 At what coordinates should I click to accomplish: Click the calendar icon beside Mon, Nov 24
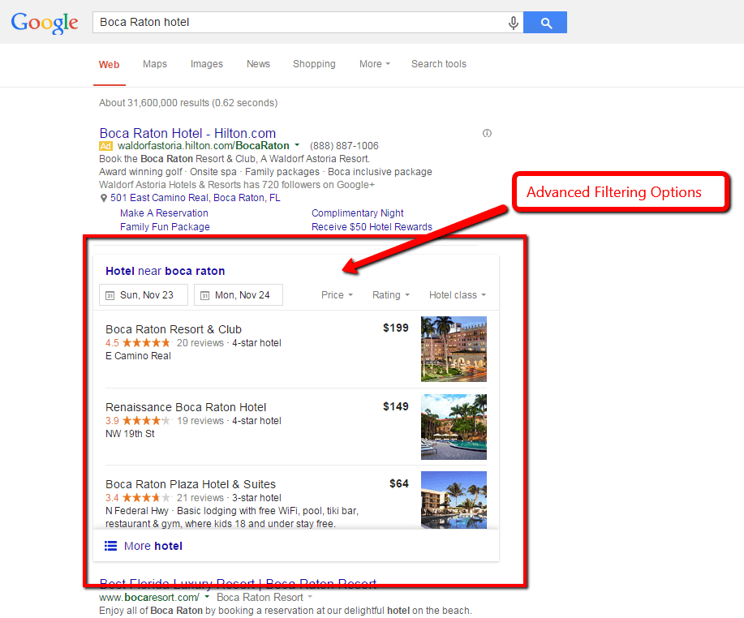coord(204,295)
